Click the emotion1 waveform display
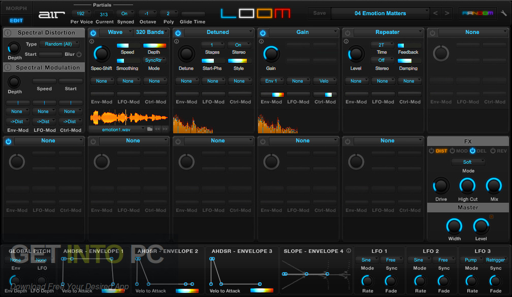 click(129, 118)
